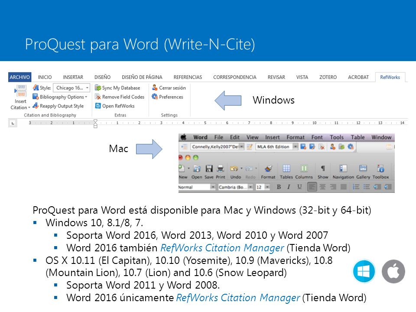Switch to the ACROBAT tab
Viewport: 416px width, 312px height.
(358, 77)
